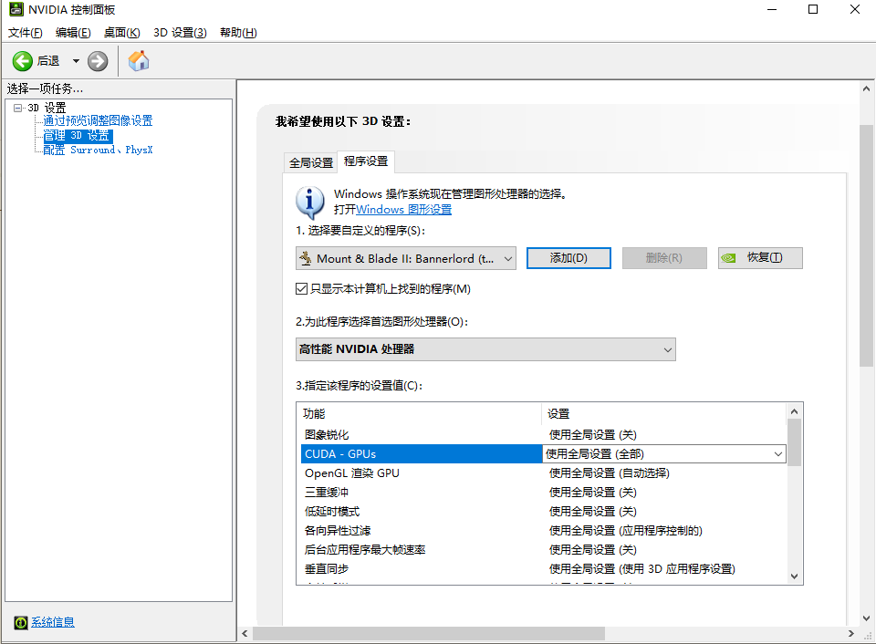Select OpenGL 渲染 GPU row

pos(542,473)
